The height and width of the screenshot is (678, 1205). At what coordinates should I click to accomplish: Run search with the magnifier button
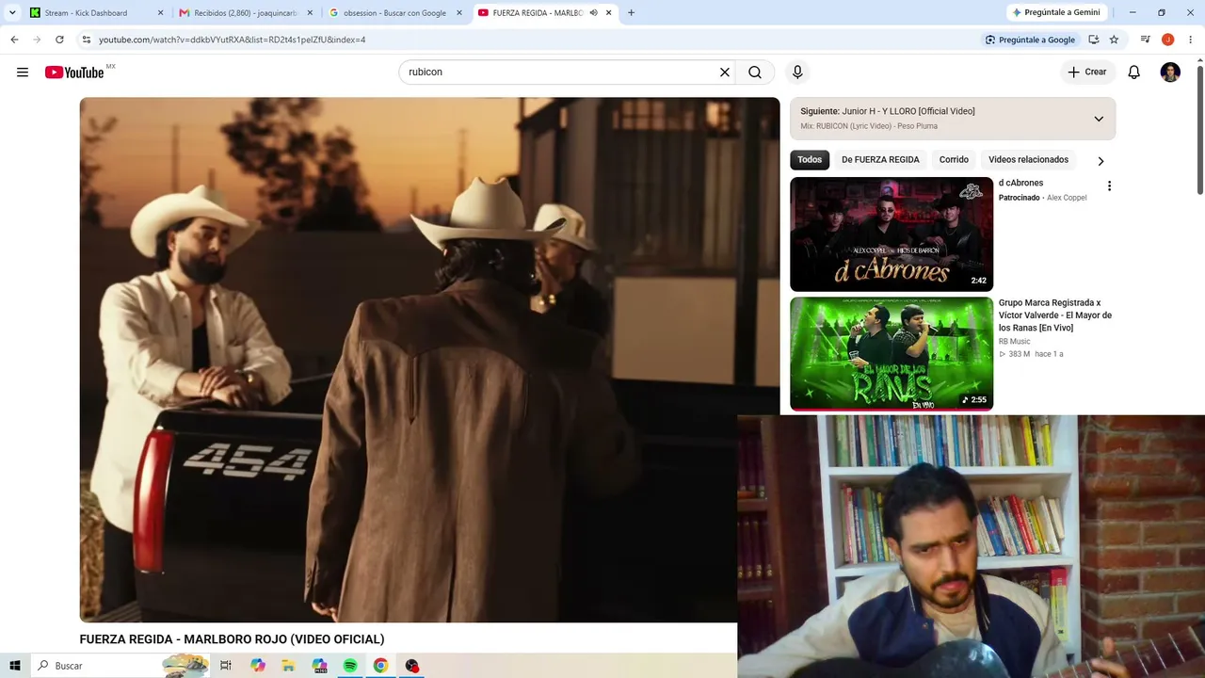[755, 73]
